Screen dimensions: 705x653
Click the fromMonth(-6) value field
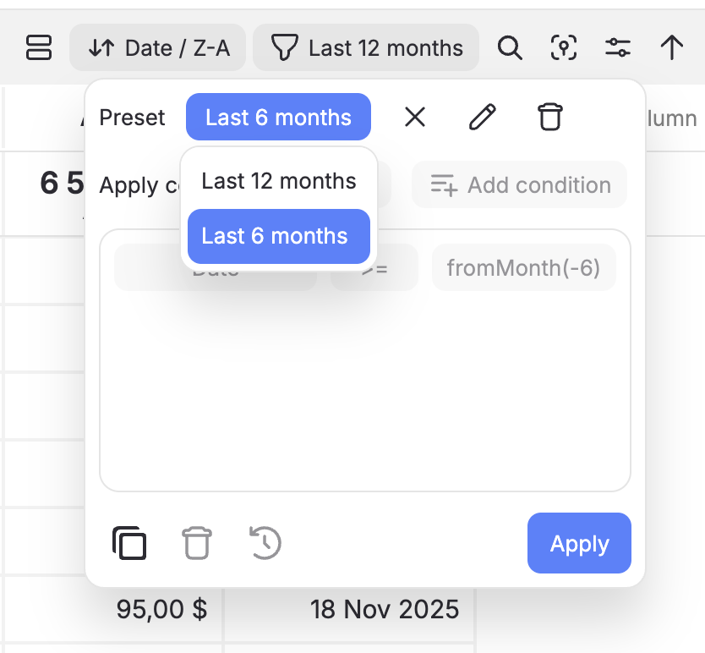pos(523,268)
